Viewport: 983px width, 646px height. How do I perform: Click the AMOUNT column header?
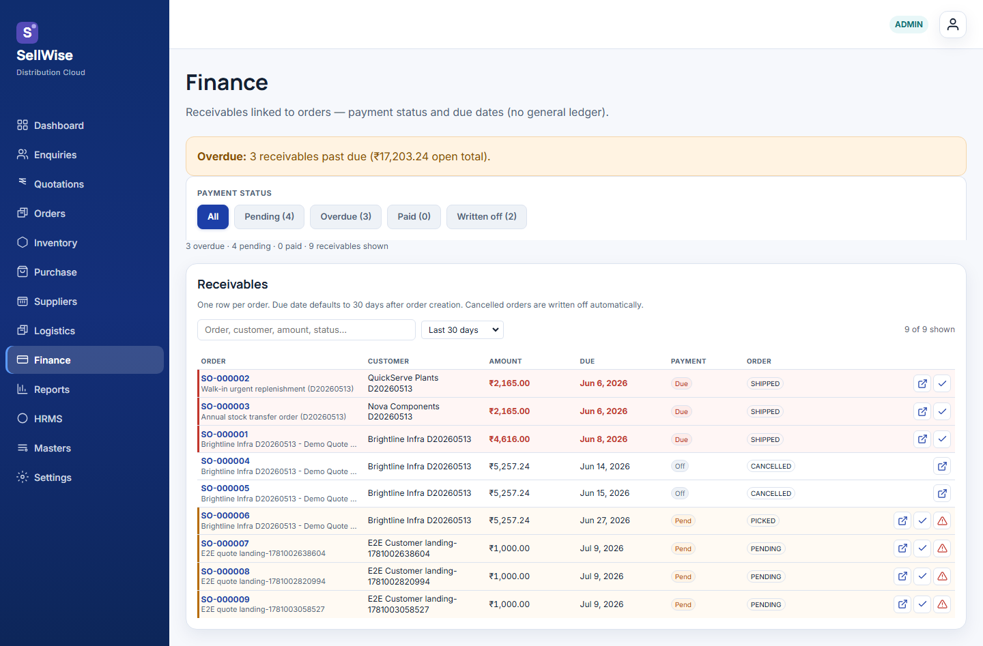505,362
